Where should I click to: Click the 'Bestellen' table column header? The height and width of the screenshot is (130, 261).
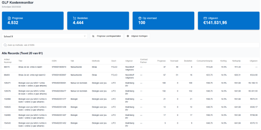tap(188, 61)
